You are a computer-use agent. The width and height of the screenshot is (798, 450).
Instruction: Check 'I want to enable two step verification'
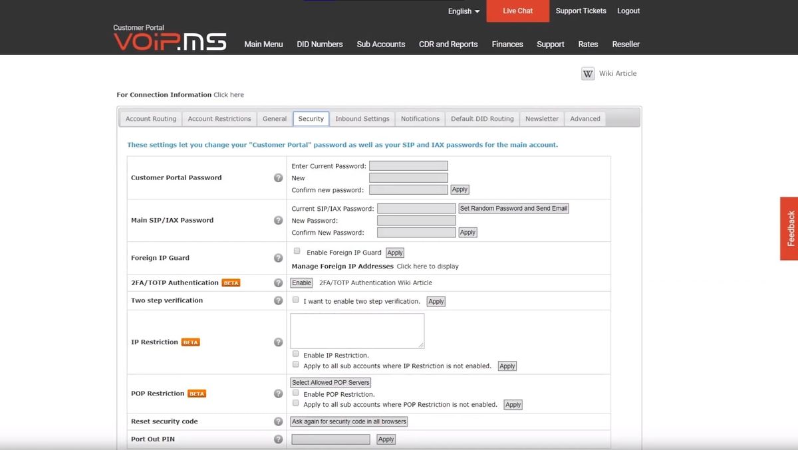tap(295, 299)
